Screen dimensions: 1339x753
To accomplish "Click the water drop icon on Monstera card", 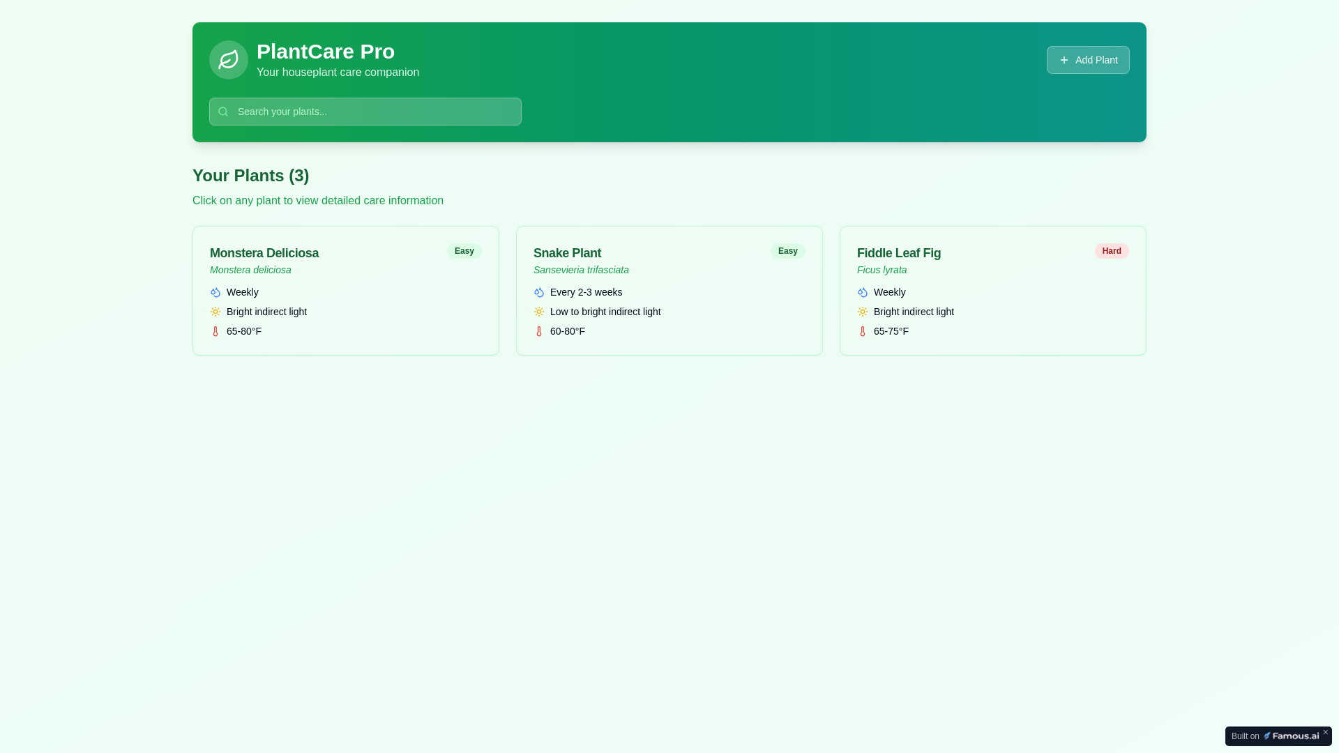I will click(215, 292).
